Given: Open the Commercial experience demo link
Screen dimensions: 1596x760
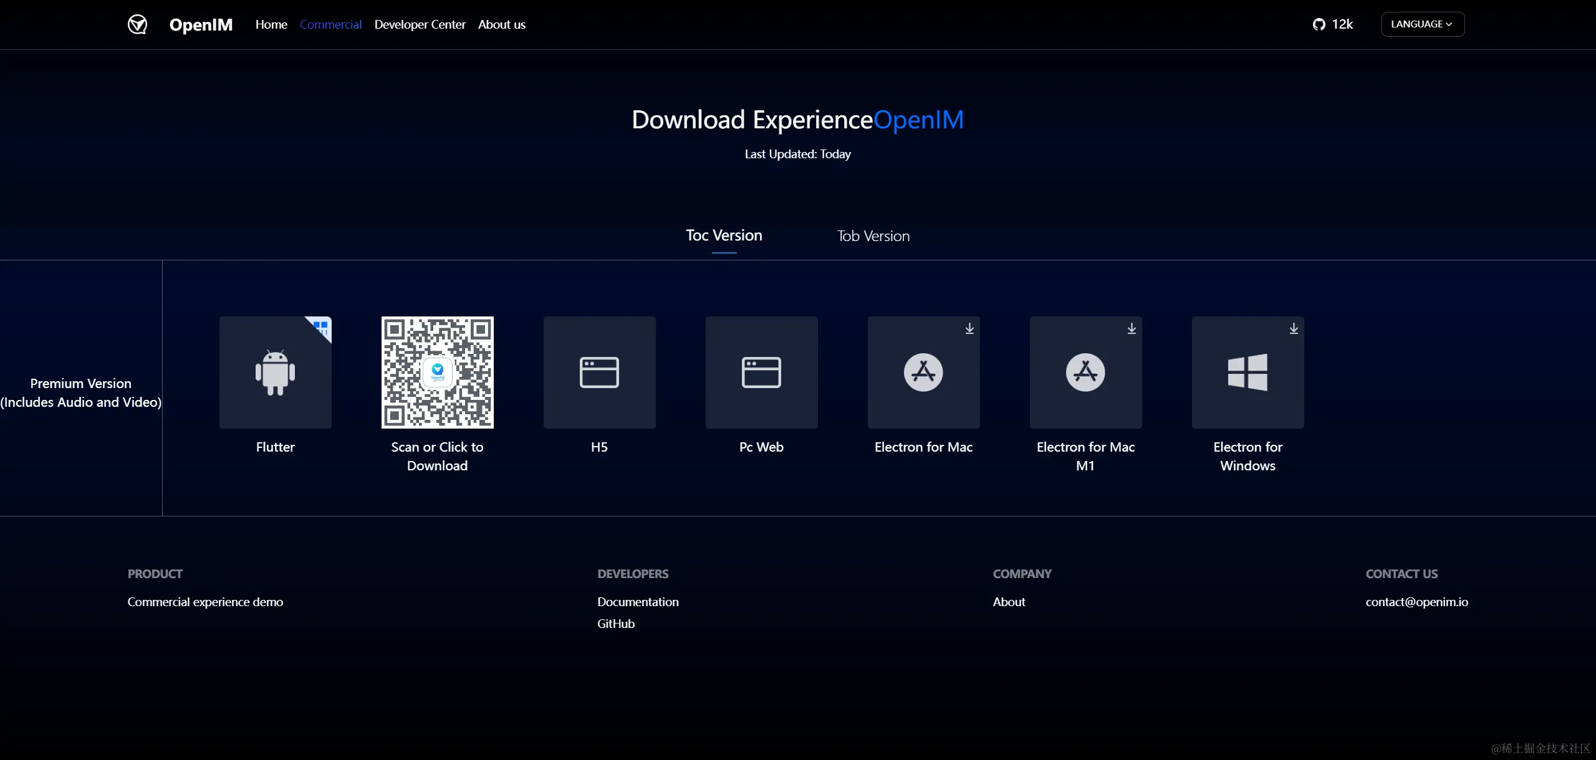Looking at the screenshot, I should pos(205,602).
